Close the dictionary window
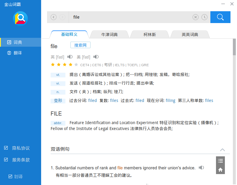The height and width of the screenshot is (185, 237). [232, 4]
